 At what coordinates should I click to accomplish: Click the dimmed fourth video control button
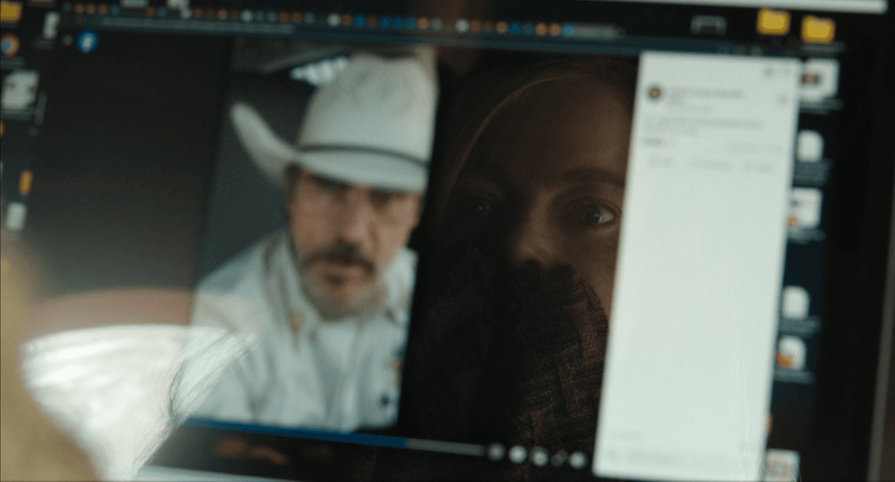click(558, 457)
